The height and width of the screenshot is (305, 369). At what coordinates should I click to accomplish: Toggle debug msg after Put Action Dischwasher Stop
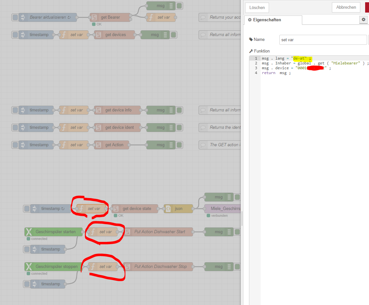click(x=237, y=267)
